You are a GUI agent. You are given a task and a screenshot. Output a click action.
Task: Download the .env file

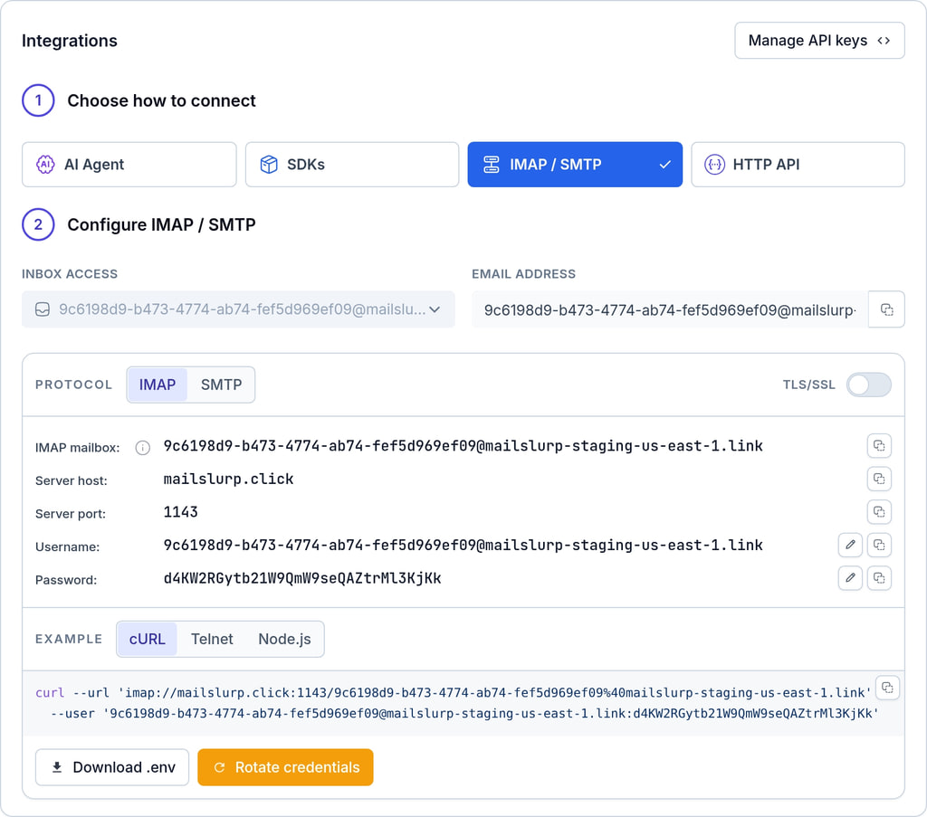(112, 767)
